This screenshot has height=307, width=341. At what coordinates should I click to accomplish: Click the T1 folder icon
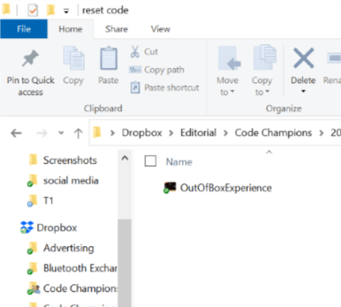point(32,201)
